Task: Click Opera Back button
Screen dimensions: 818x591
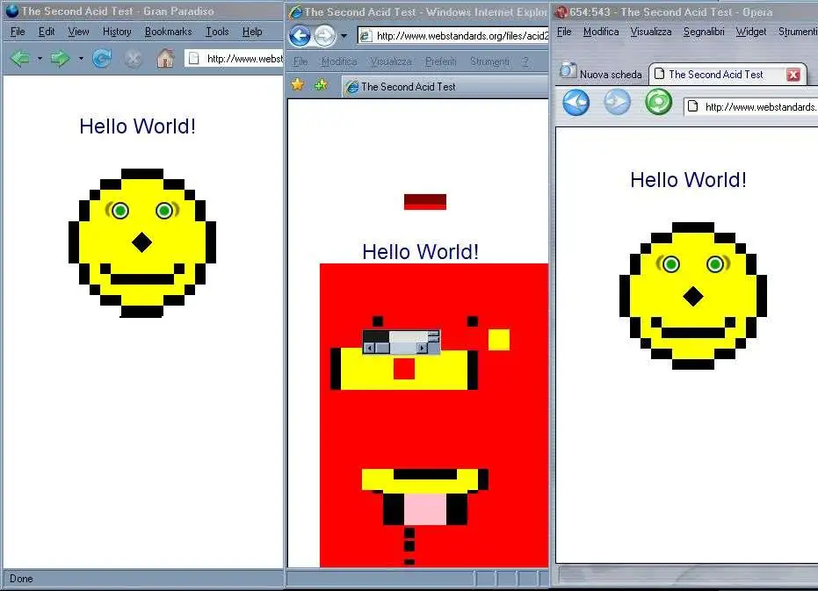Action: pyautogui.click(x=576, y=102)
